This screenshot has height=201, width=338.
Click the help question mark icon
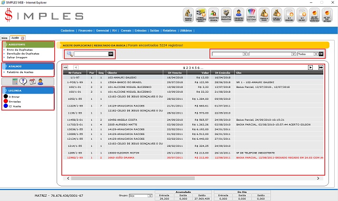coord(23,81)
